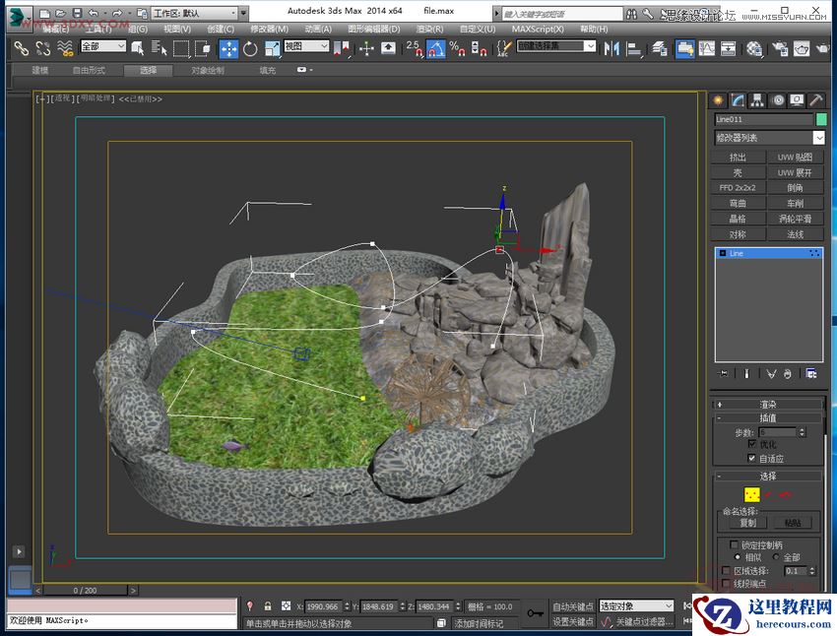Click the yellow vertex color swatch
The width and height of the screenshot is (837, 636).
point(752,494)
